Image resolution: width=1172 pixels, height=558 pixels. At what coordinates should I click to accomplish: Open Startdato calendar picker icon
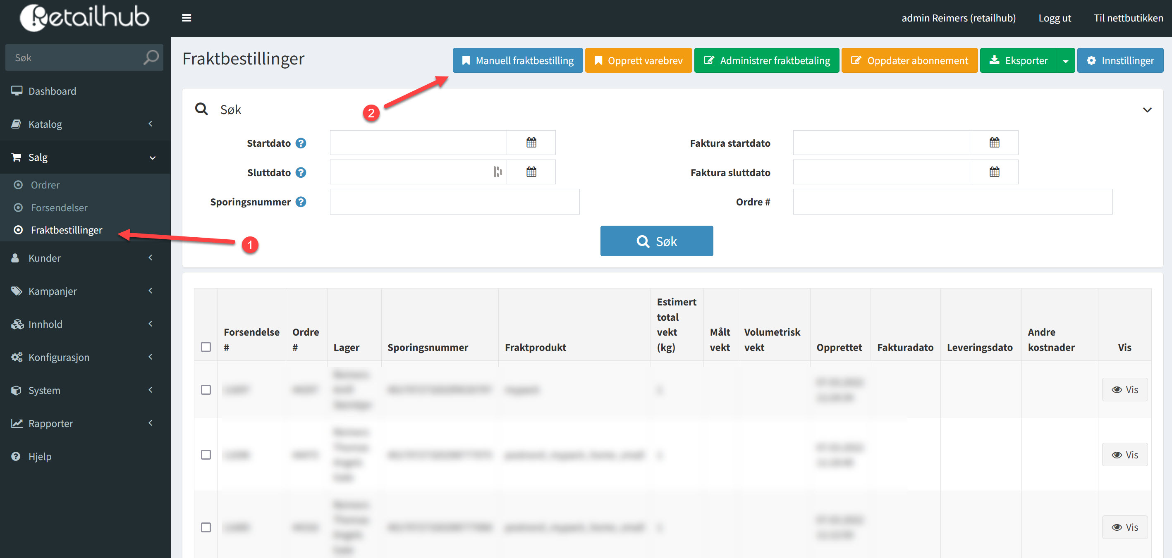pyautogui.click(x=531, y=142)
